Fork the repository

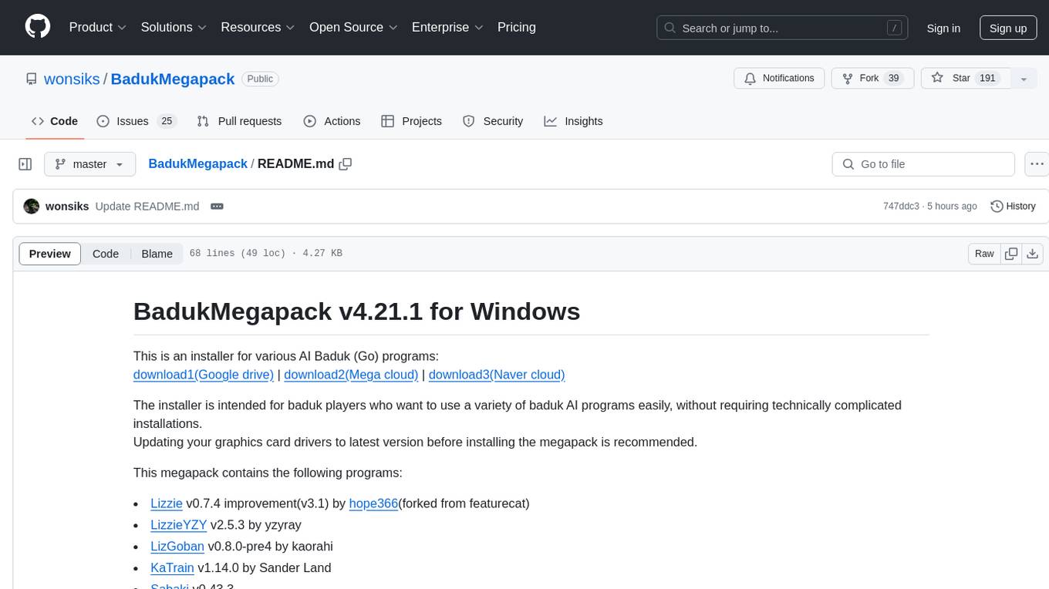click(872, 79)
